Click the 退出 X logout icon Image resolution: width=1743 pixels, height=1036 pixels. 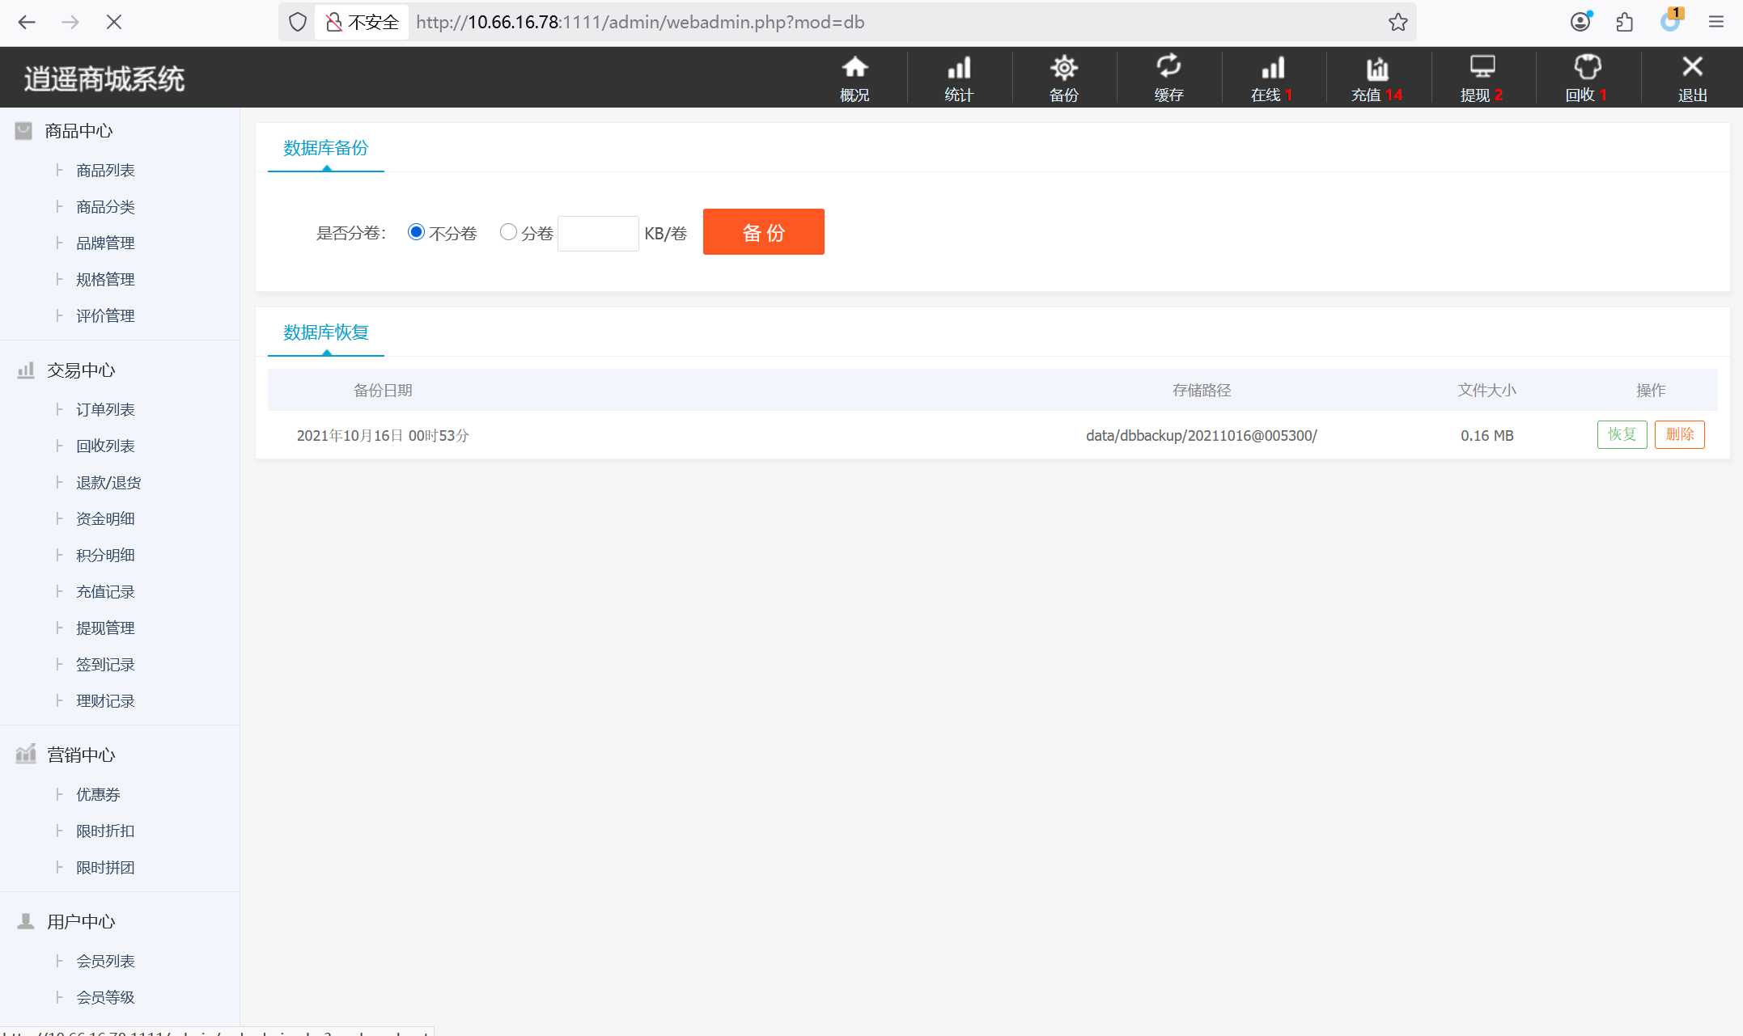click(1692, 68)
